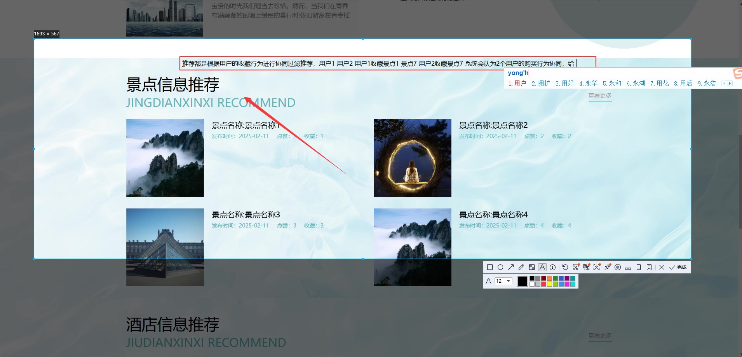
Task: Pick the yellow color swatch
Action: [550, 284]
